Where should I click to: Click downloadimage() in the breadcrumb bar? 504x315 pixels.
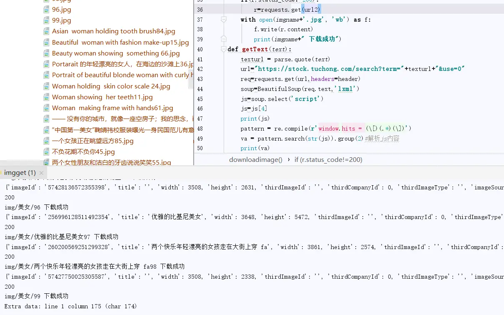(256, 159)
